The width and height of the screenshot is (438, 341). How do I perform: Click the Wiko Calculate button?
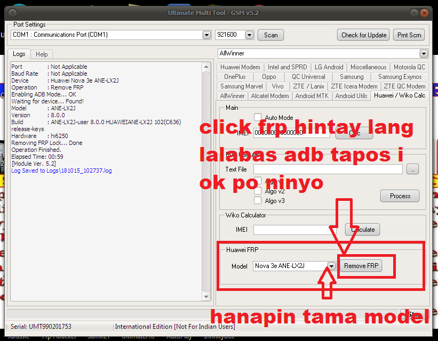[x=362, y=230]
